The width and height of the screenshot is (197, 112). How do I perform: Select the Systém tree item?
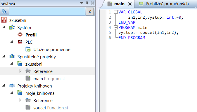(24, 28)
